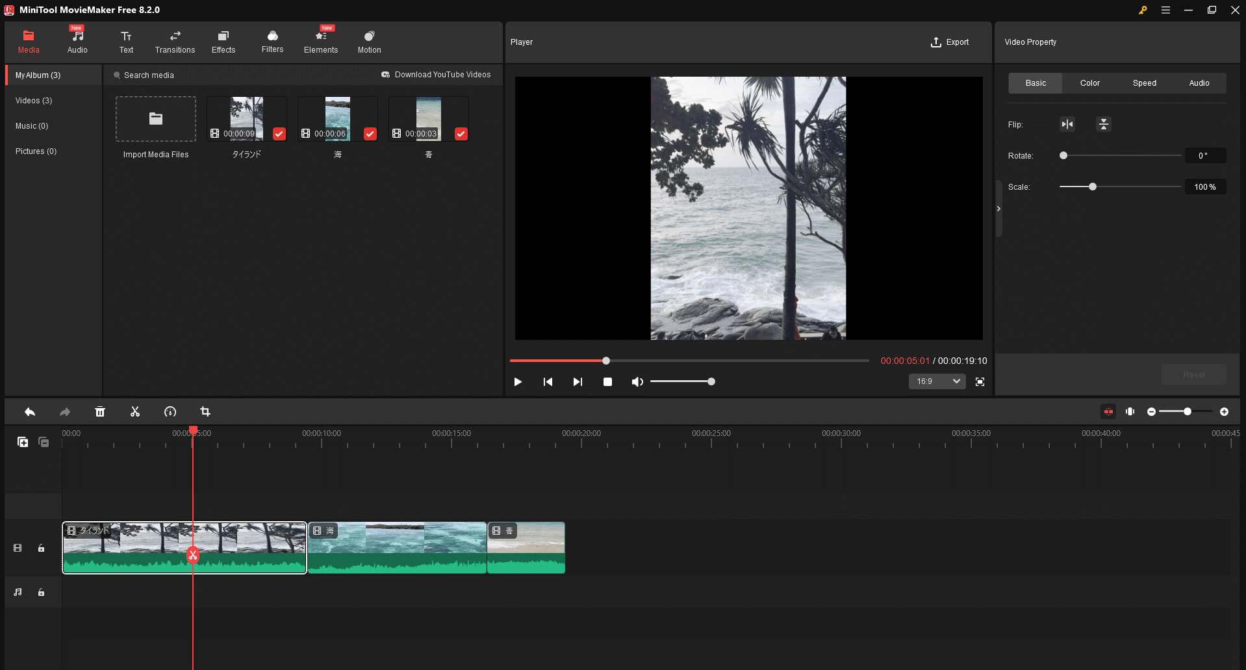Viewport: 1246px width, 670px height.
Task: Toggle checkmark on タイランド clip thumbnail
Action: pos(279,134)
